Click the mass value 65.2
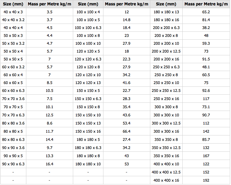The image size is (231, 185). pyautogui.click(x=206, y=12)
